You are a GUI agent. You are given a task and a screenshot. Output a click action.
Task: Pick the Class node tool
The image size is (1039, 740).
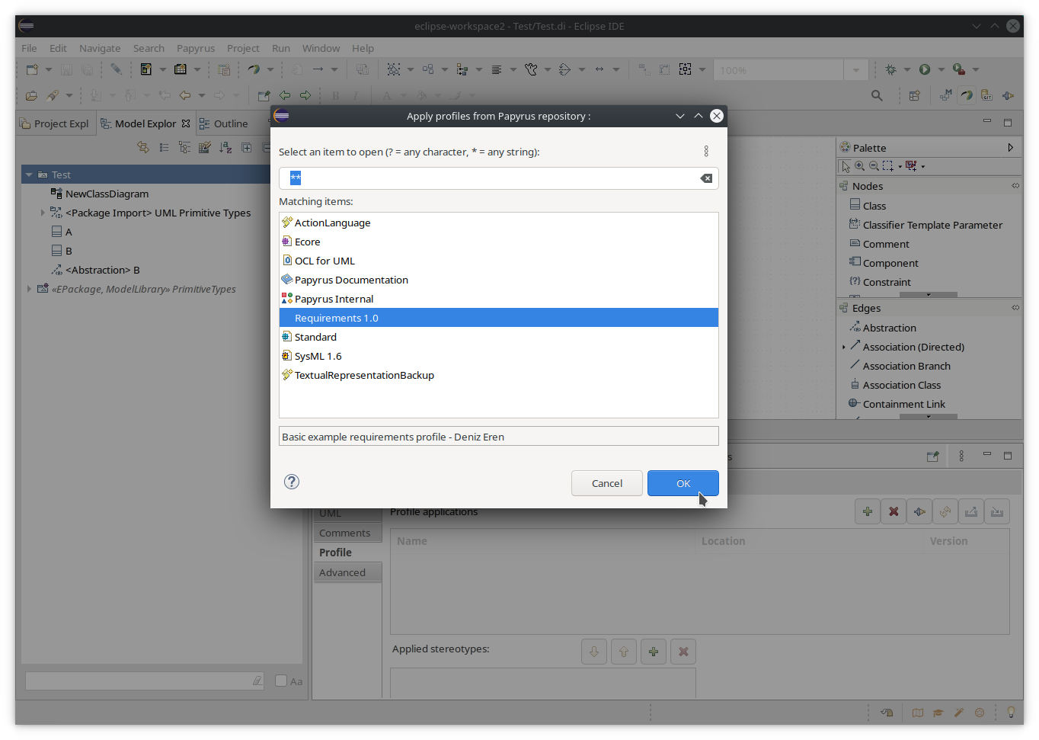(868, 206)
